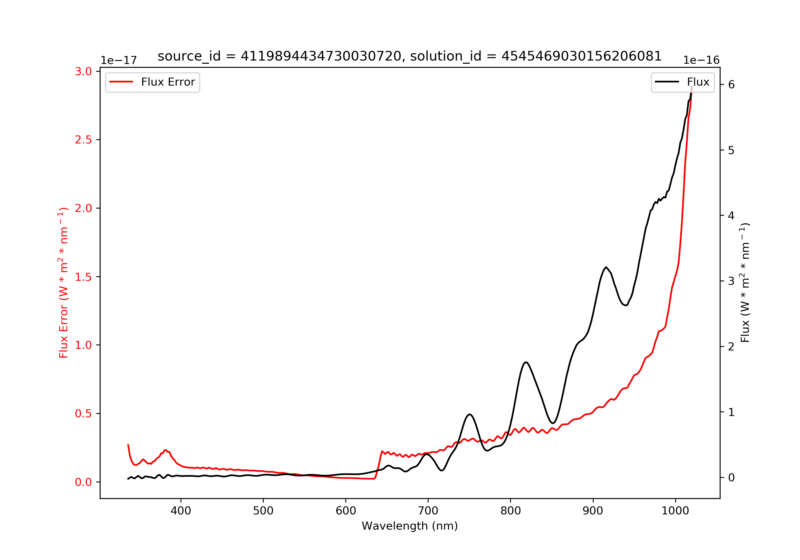
Task: Click the red Flux Error y-axis label
Action: point(63,283)
